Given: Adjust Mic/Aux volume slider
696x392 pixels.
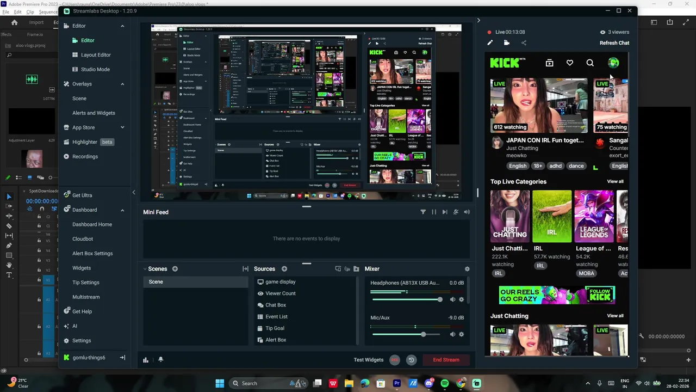Looking at the screenshot, I should [406, 334].
